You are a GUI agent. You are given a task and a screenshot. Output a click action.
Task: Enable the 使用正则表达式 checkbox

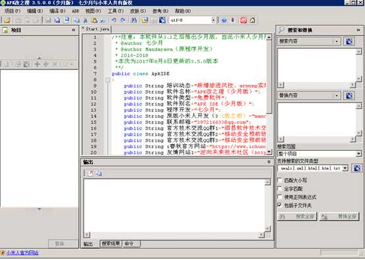coord(280,197)
